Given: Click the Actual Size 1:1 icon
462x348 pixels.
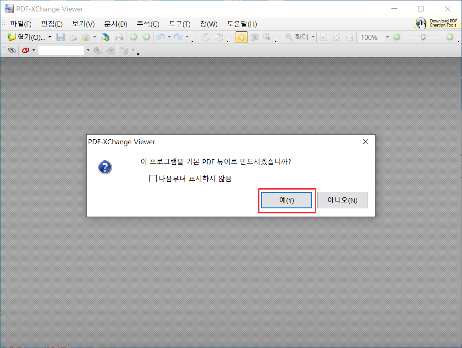Looking at the screenshot, I should pos(324,37).
